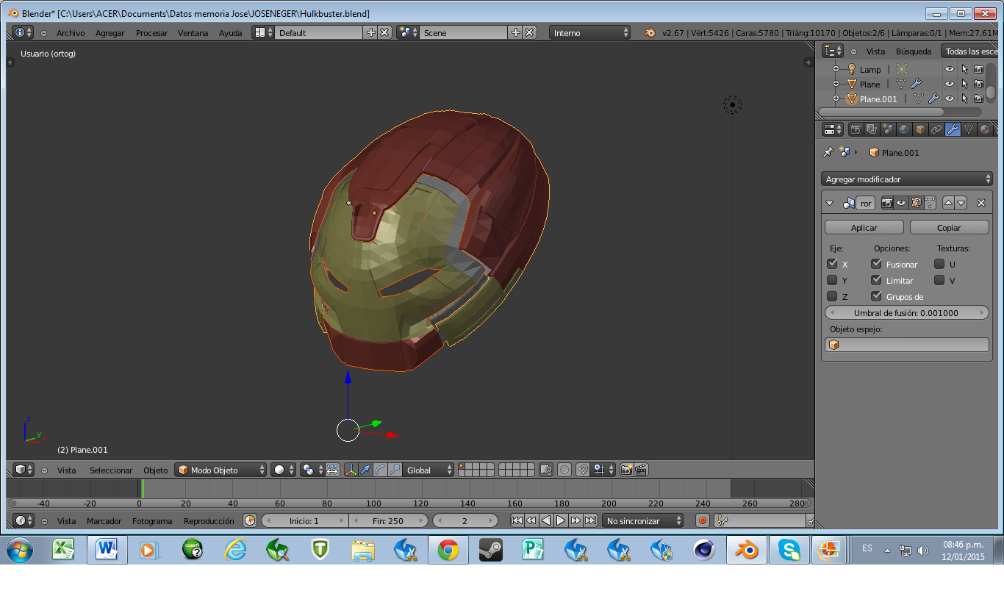This screenshot has width=1004, height=613.
Task: Open the Agregar menu
Action: 110,33
